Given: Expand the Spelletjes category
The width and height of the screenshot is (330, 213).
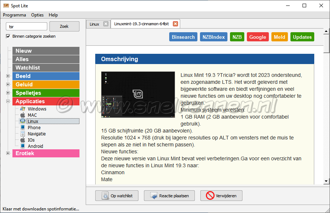Looking at the screenshot, I should [8, 93].
